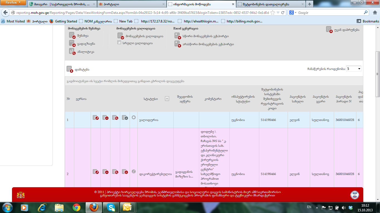This screenshot has width=380, height=213.
Task: Click view magnifier icon in row 1
Action: click(115, 118)
